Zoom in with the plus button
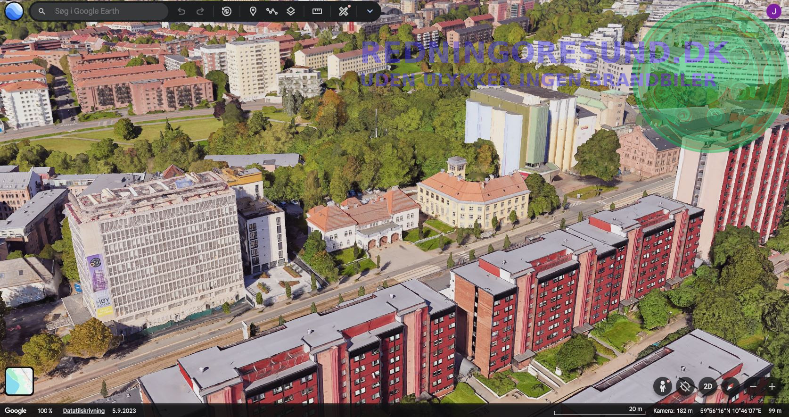 [772, 386]
